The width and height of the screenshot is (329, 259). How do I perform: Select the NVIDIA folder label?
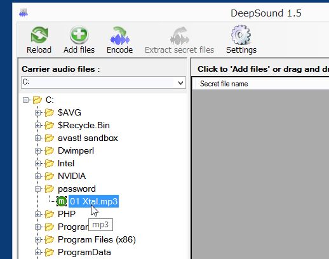coord(72,176)
